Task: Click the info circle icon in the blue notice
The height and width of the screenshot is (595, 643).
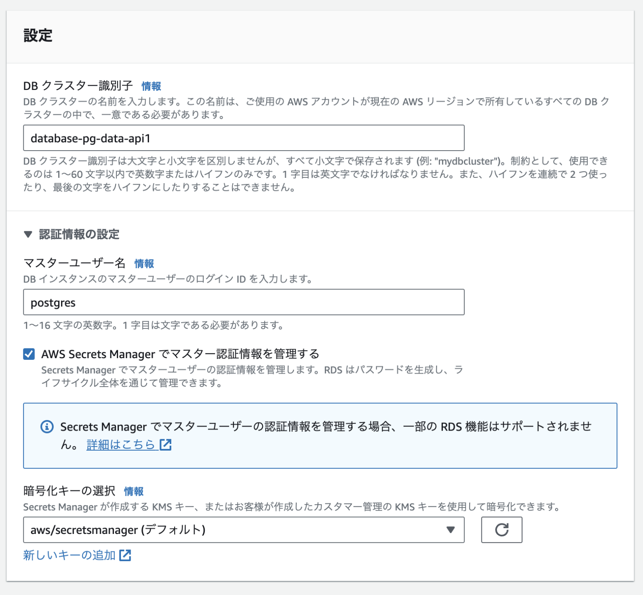Action: click(47, 426)
